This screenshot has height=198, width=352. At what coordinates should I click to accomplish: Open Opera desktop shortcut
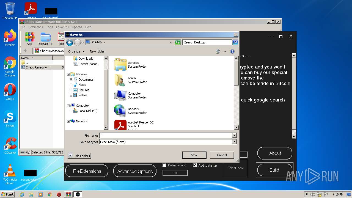pos(10,92)
